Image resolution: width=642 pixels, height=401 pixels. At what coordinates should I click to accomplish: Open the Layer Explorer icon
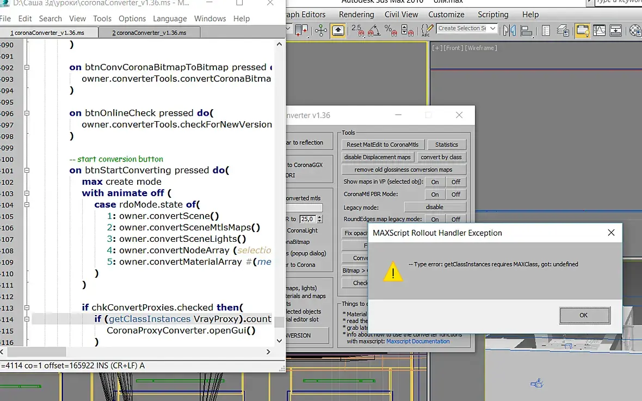[x=563, y=30]
